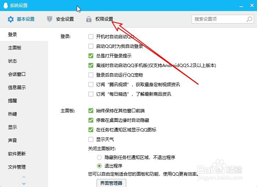Viewport: 257px width, 187px height.
Task: Uncheck 始终保持在其他窗口前端
Action: [x=91, y=110]
